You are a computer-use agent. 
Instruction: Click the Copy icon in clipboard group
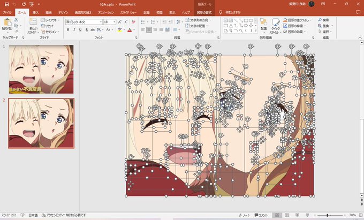pos(16,26)
